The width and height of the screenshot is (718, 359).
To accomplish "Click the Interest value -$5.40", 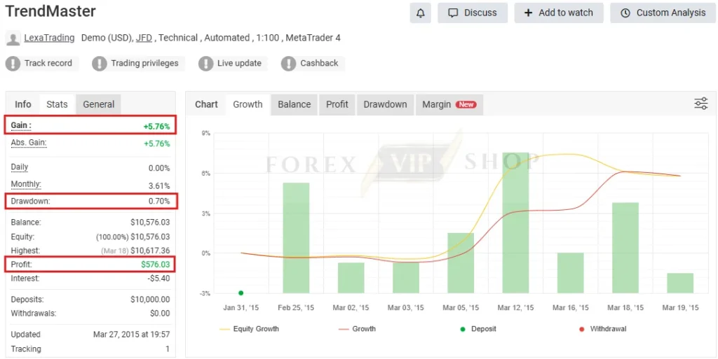I will tap(159, 278).
